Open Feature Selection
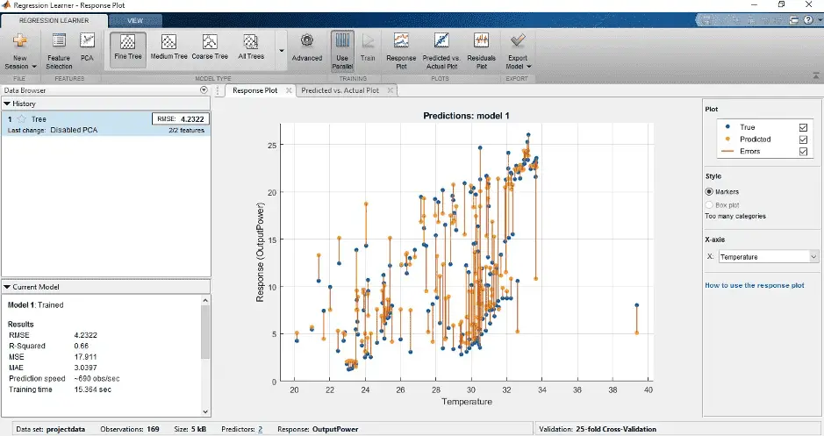The width and height of the screenshot is (824, 436). coord(59,52)
